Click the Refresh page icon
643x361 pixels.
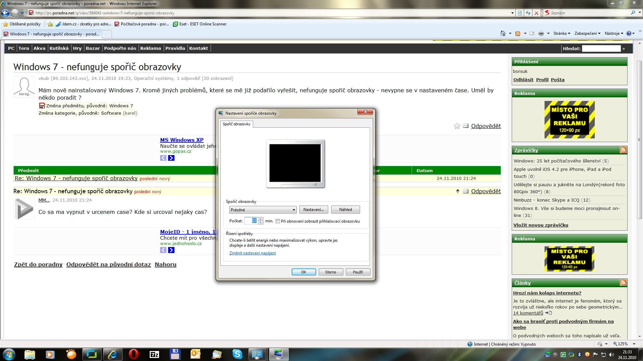[x=528, y=13]
